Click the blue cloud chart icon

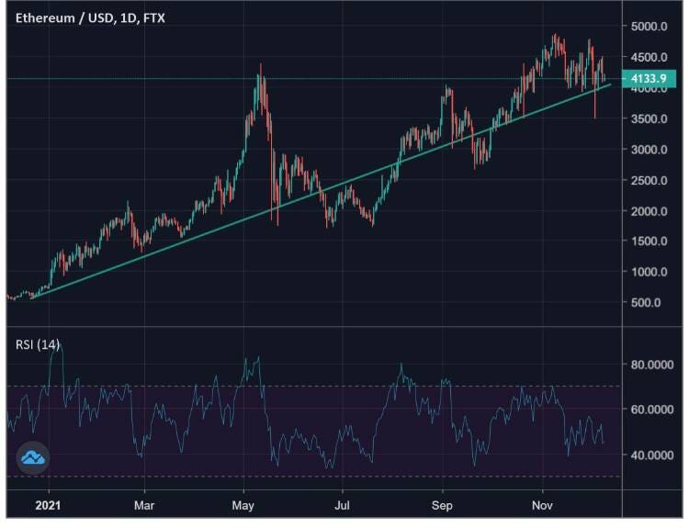(x=33, y=457)
